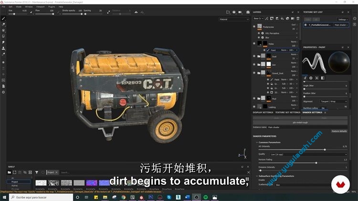358x201 pixels.
Task: Open the Base Color channel dropdown in Layers
Action: [x=258, y=19]
